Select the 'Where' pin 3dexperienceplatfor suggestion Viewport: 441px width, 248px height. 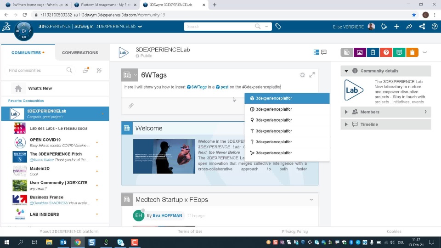coord(287,120)
